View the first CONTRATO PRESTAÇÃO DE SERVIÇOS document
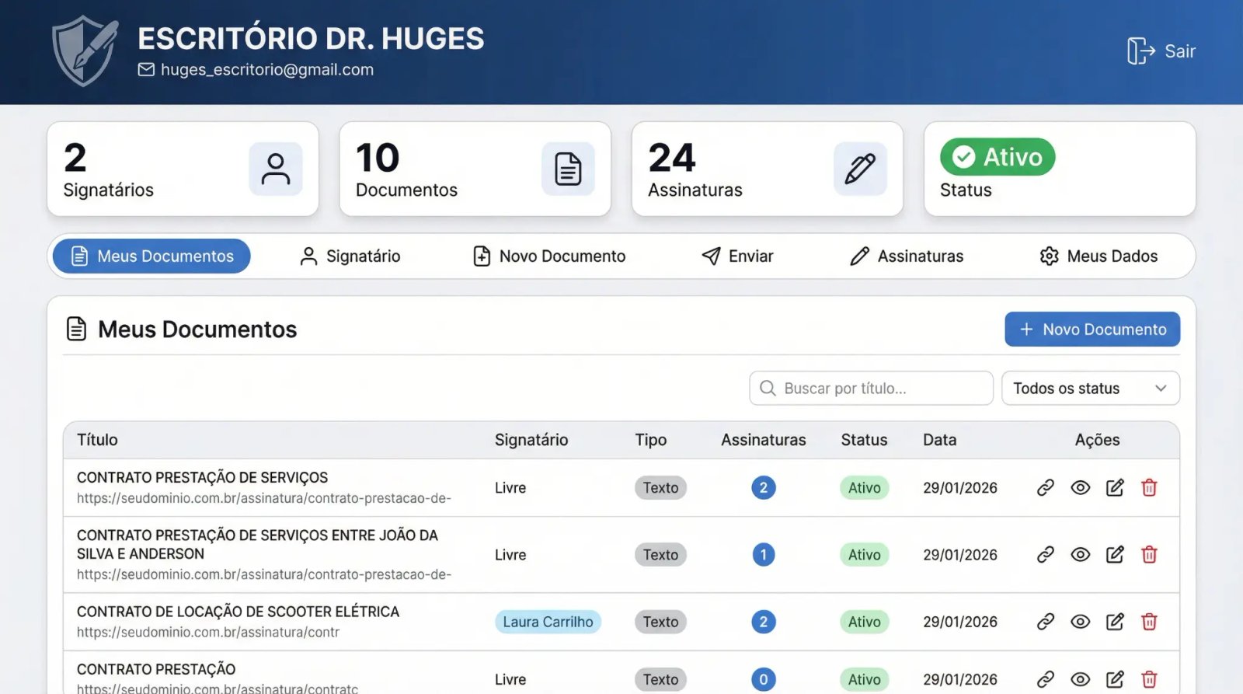1243x694 pixels. (1080, 488)
